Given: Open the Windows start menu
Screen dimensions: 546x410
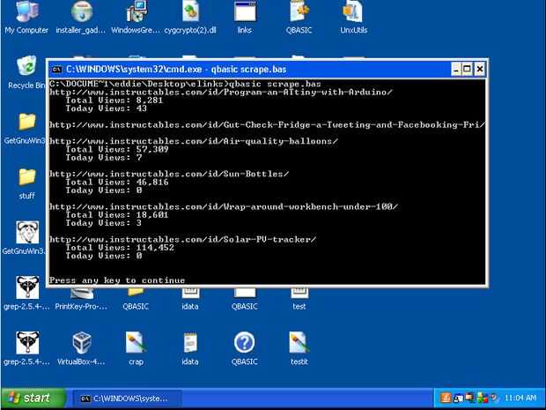Looking at the screenshot, I should [33, 398].
